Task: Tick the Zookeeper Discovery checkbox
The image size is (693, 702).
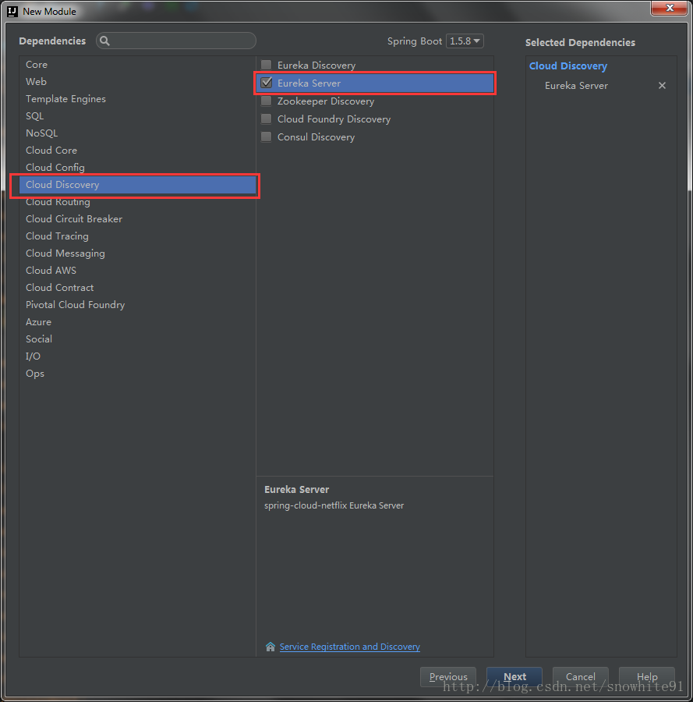Action: (x=266, y=101)
